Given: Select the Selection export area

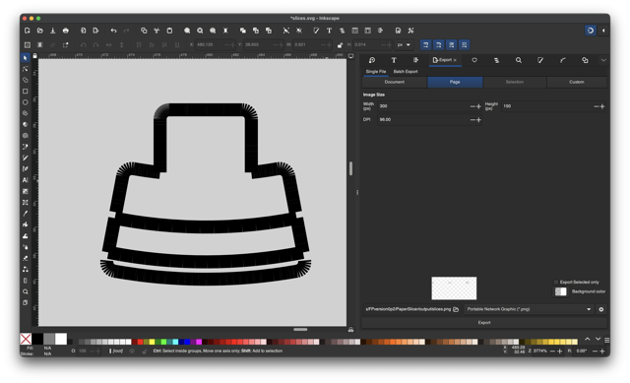Looking at the screenshot, I should tap(515, 82).
